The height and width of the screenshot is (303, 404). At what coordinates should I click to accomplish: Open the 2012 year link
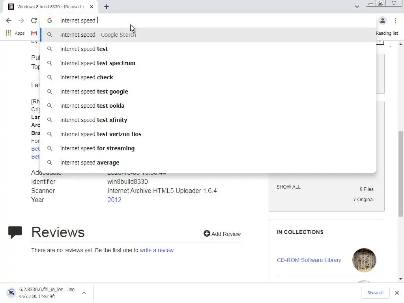114,200
